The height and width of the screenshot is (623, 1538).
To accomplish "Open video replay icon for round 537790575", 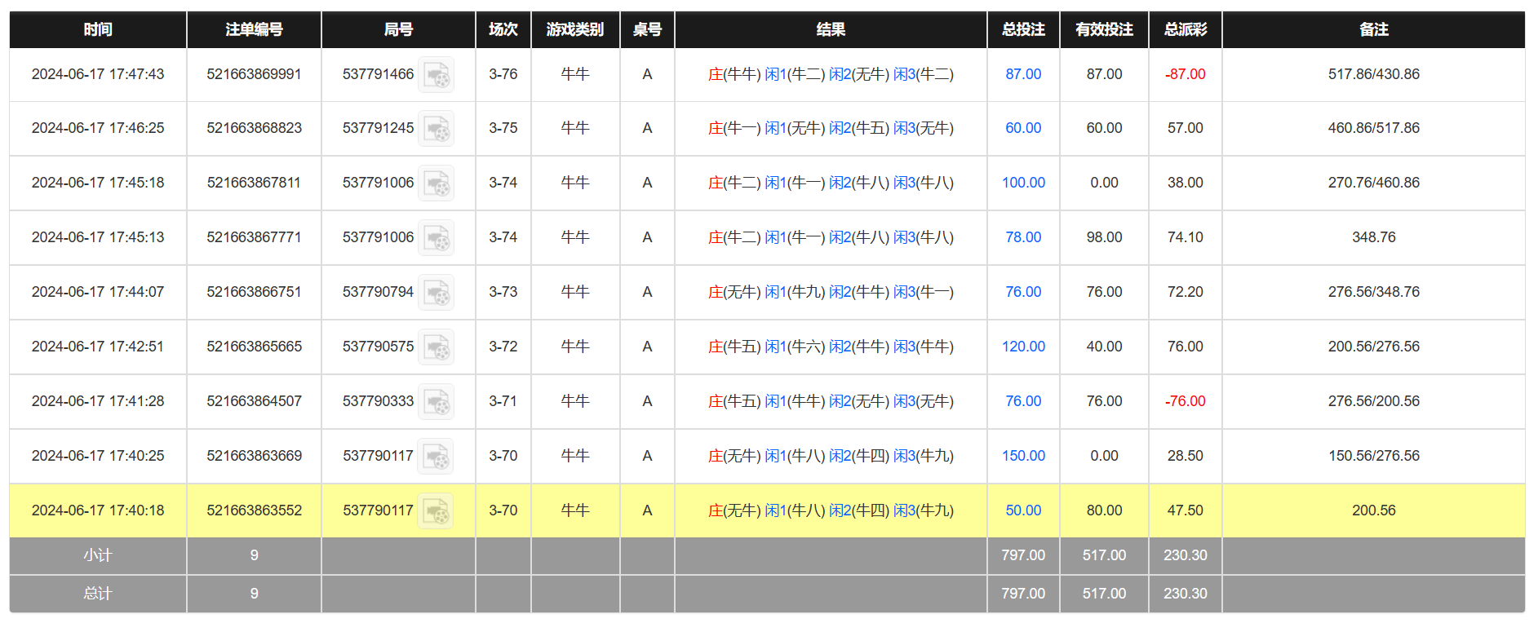I will tap(436, 347).
